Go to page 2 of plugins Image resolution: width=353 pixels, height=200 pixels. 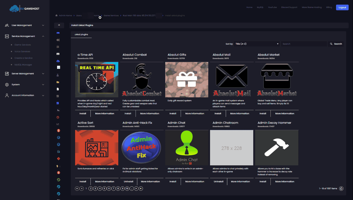pyautogui.click(x=90, y=188)
